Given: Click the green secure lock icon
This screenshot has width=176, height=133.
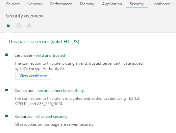Looking at the screenshot, I should click(8, 25).
